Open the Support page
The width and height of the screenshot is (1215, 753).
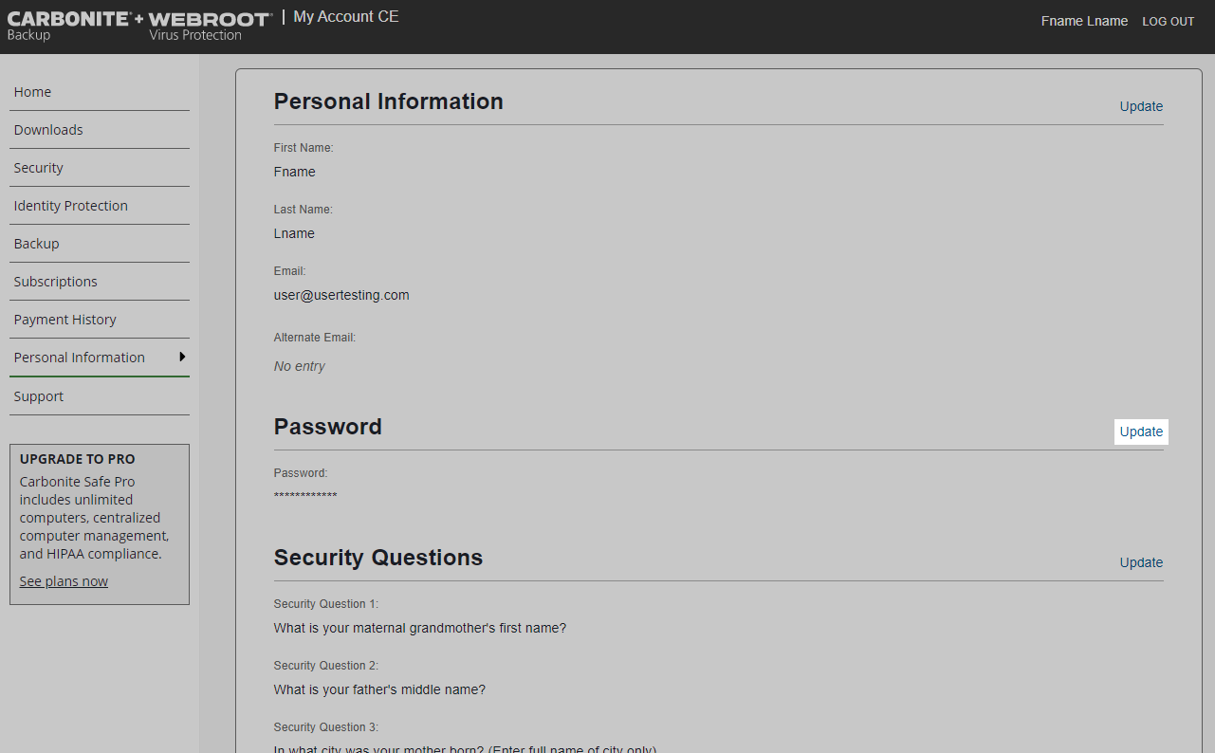click(x=39, y=396)
